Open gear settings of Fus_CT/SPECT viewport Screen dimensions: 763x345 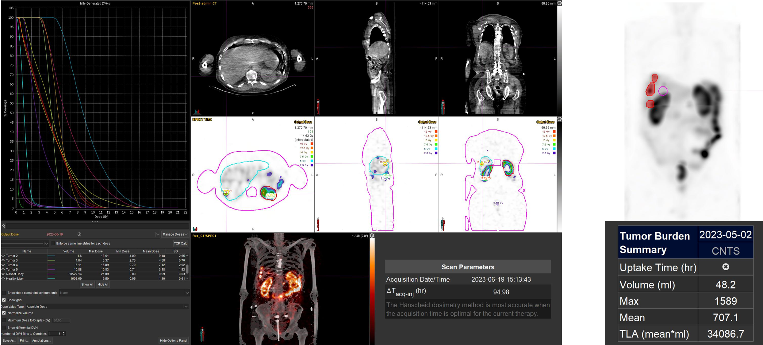coord(372,236)
